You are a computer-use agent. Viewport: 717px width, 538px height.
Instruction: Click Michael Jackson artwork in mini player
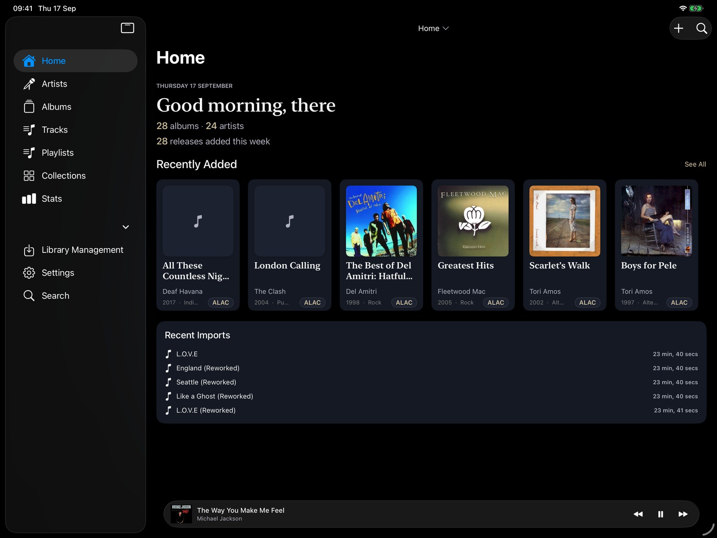tap(181, 514)
